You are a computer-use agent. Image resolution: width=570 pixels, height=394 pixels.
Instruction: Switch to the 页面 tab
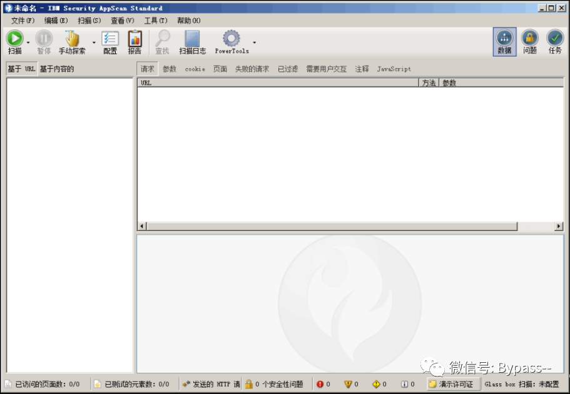point(220,69)
